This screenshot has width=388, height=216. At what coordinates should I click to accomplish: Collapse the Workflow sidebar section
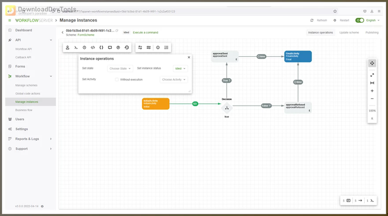pyautogui.click(x=51, y=76)
